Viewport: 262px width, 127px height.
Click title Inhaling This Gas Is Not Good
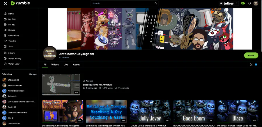point(237,126)
